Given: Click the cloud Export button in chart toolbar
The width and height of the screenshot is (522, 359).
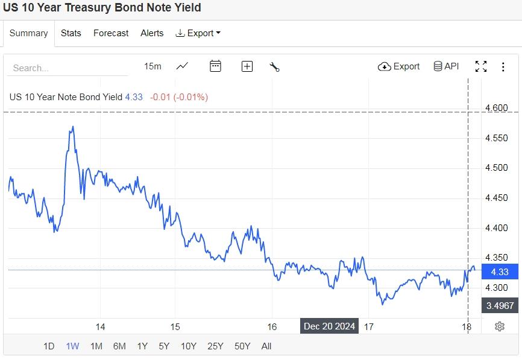Looking at the screenshot, I should point(398,66).
